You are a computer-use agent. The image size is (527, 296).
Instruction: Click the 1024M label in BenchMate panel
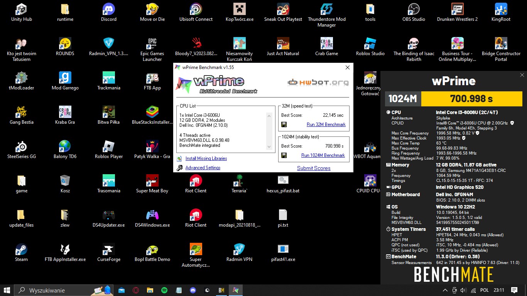pos(403,99)
